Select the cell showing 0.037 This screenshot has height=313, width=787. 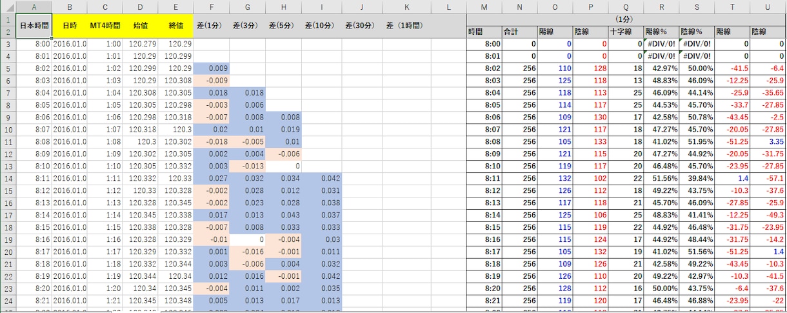coord(321,215)
